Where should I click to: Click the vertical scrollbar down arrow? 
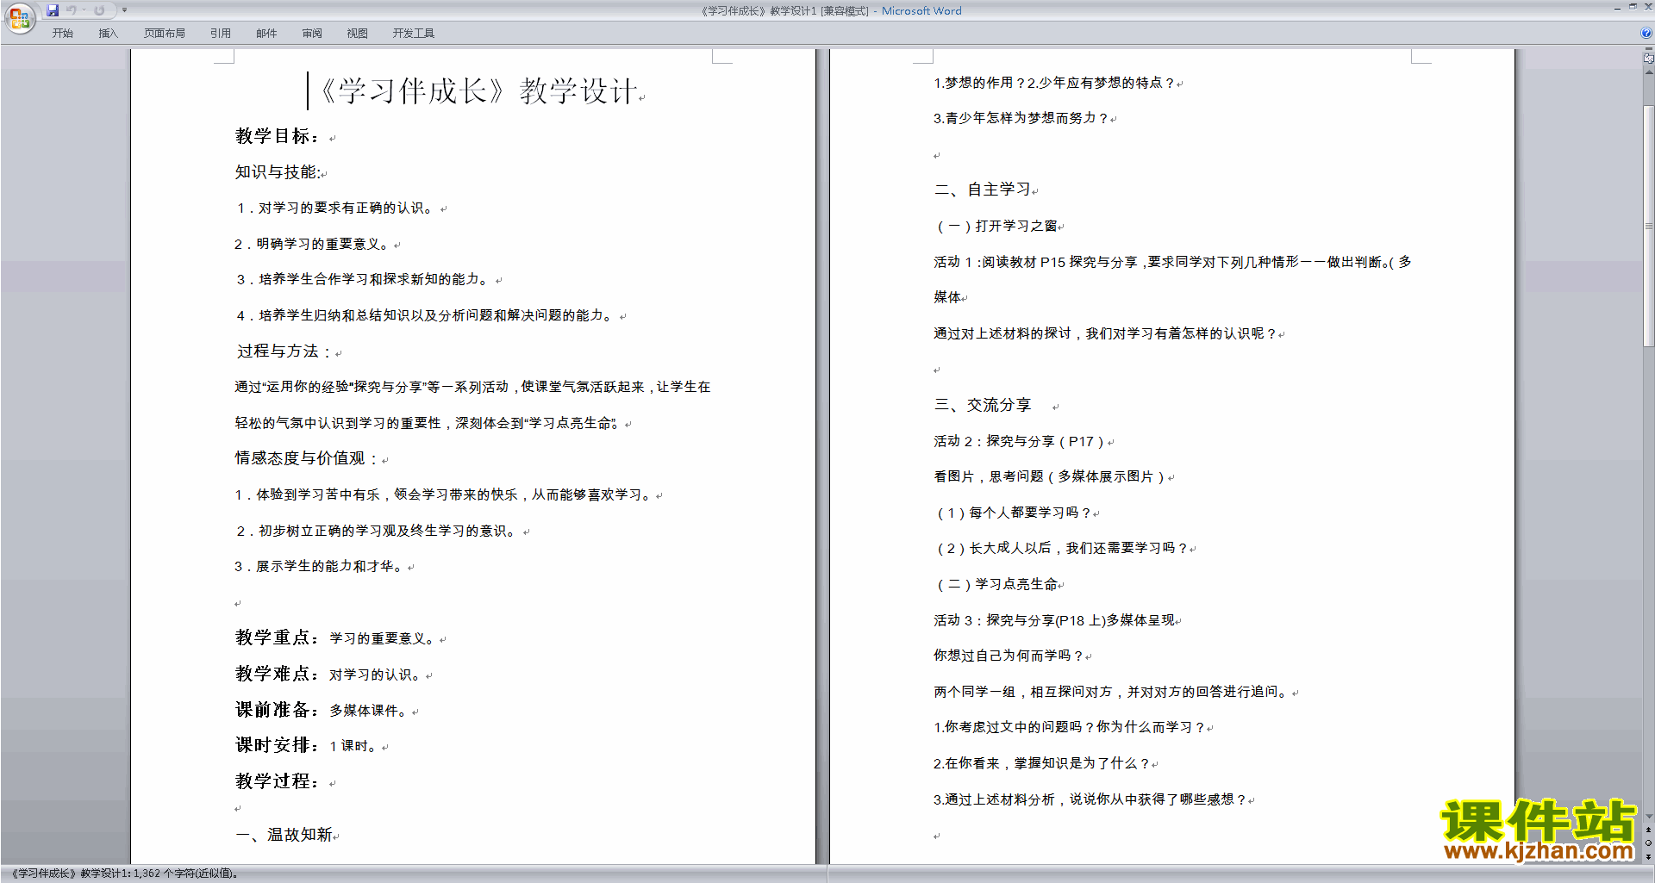click(1649, 817)
